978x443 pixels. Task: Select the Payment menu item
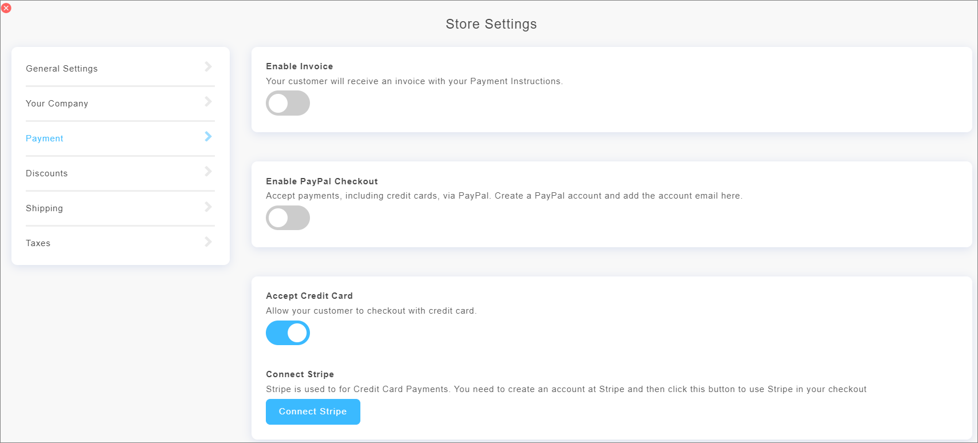(45, 139)
